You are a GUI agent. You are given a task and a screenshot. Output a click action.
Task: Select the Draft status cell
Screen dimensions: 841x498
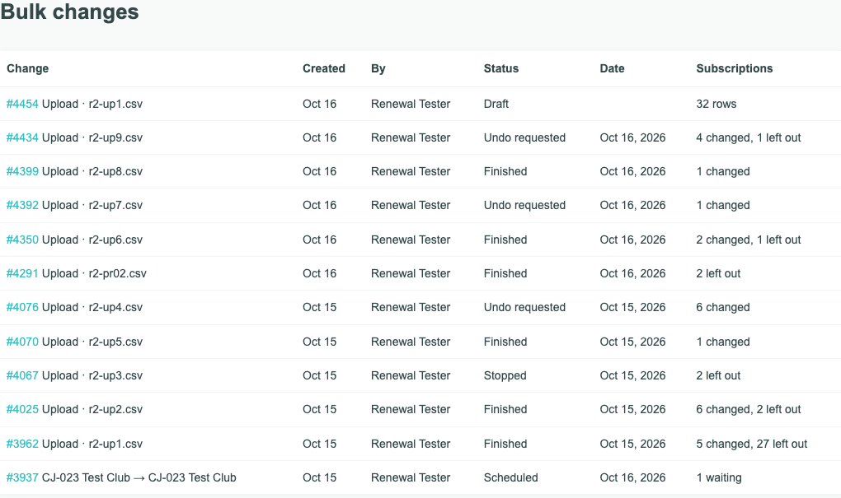point(496,104)
